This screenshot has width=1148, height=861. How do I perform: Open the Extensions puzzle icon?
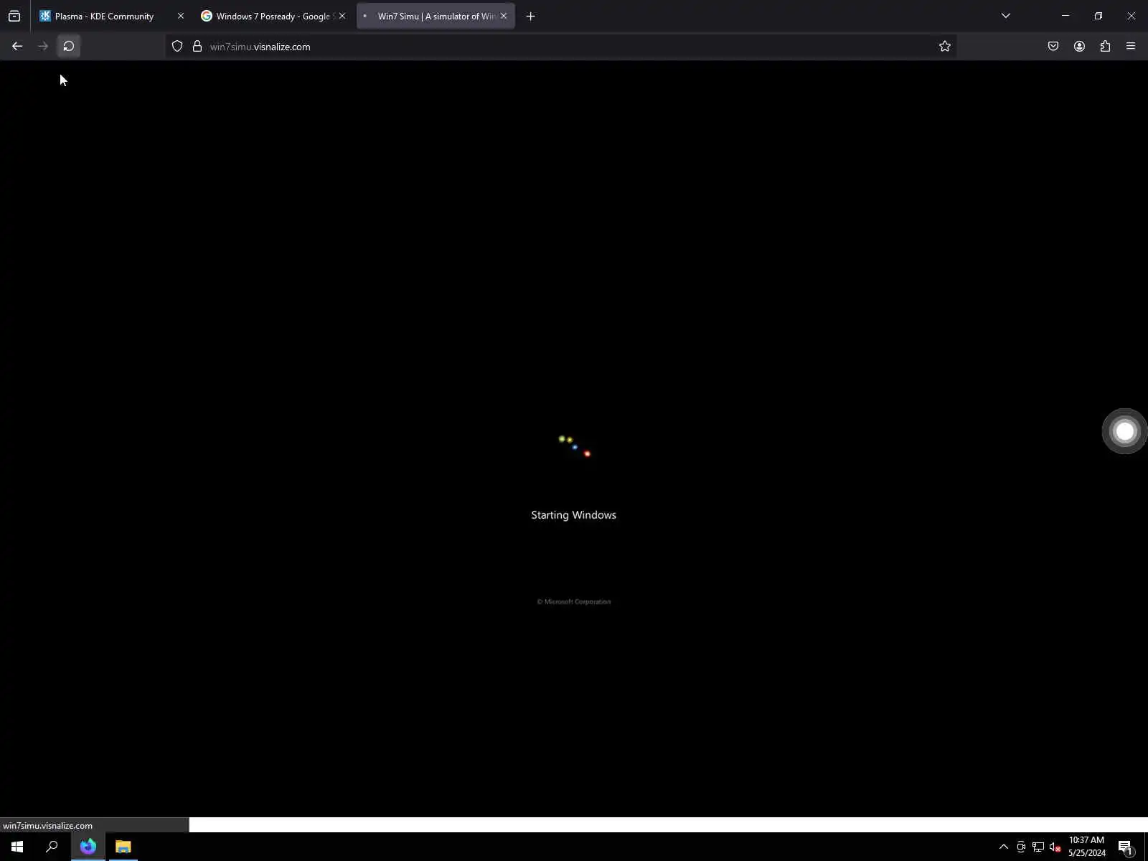[1105, 46]
